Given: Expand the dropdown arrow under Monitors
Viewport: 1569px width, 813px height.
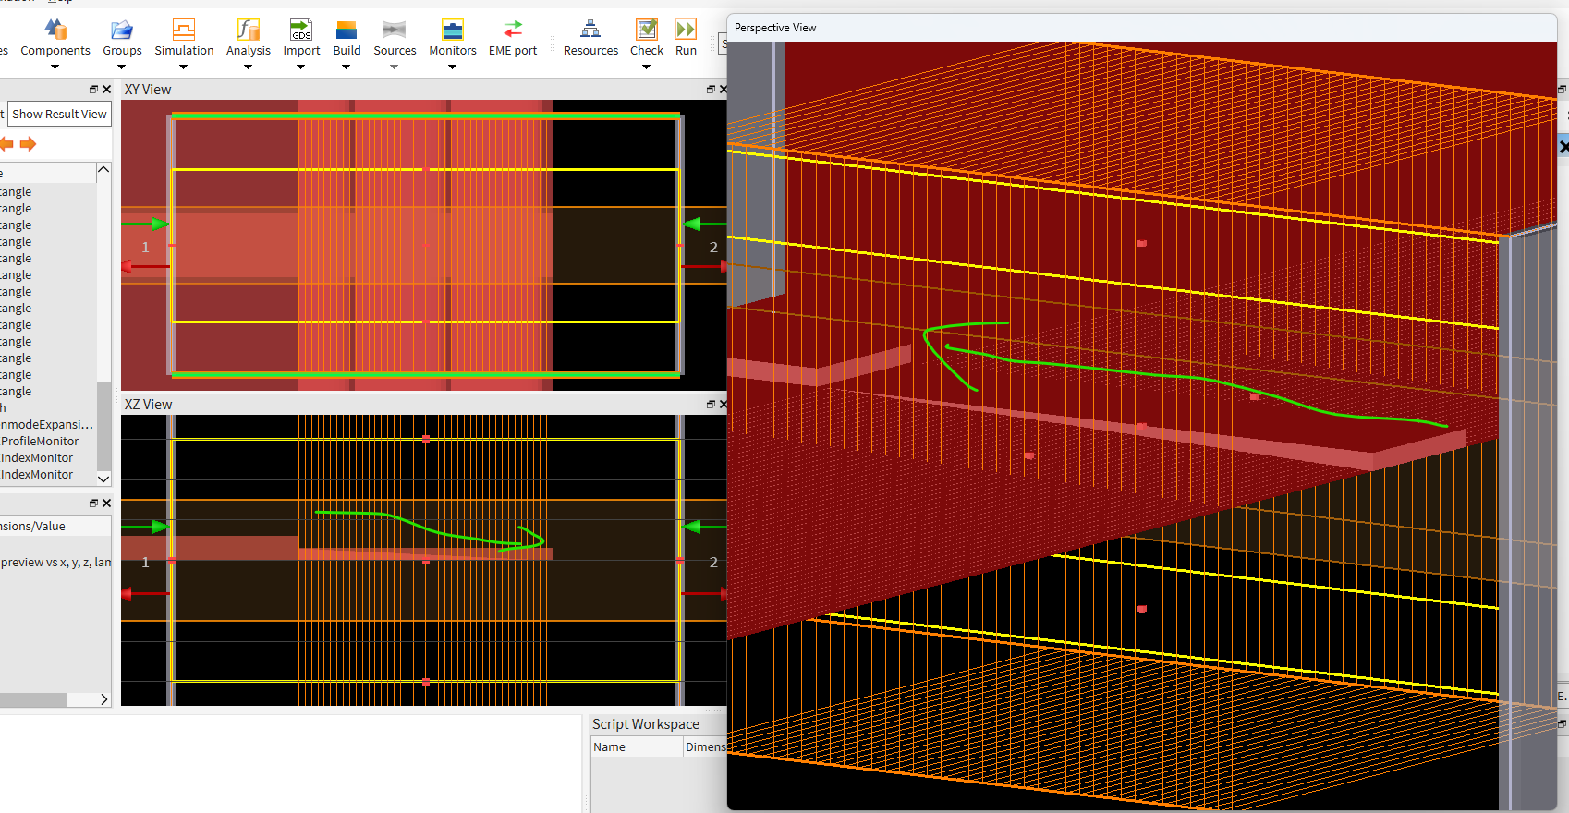Looking at the screenshot, I should click(452, 67).
